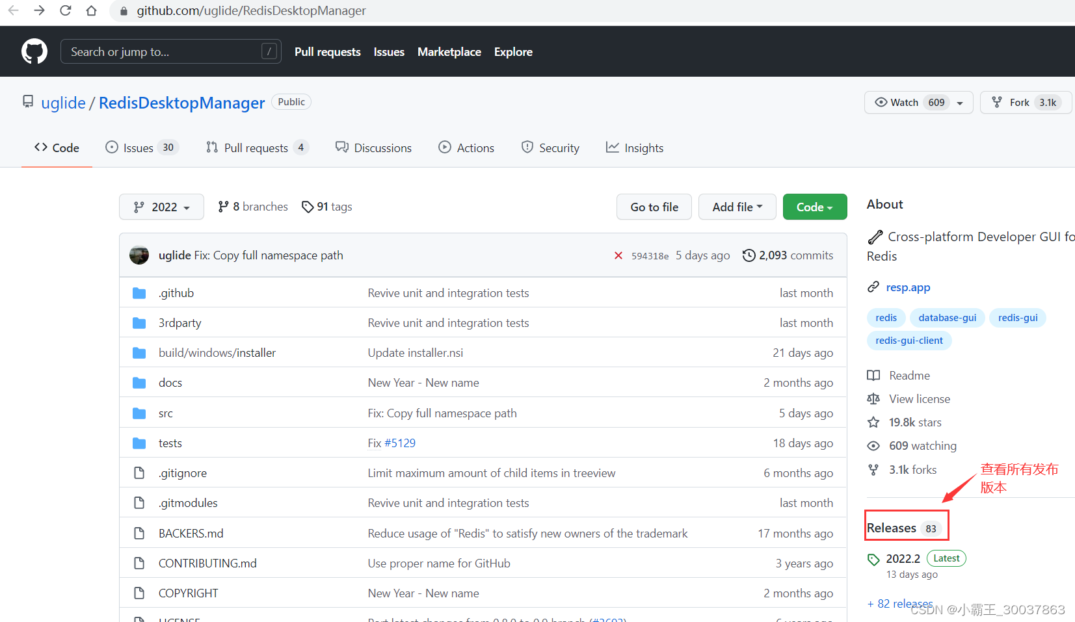Screen dimensions: 1075x622
Task: Click the src folder icon
Action: point(139,413)
